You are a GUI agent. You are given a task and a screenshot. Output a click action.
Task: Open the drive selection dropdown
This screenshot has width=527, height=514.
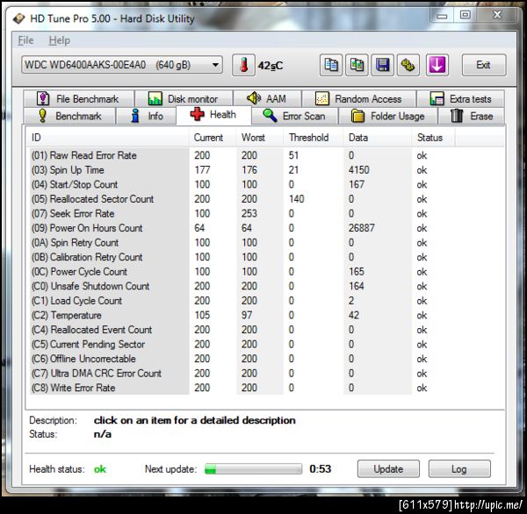point(122,65)
